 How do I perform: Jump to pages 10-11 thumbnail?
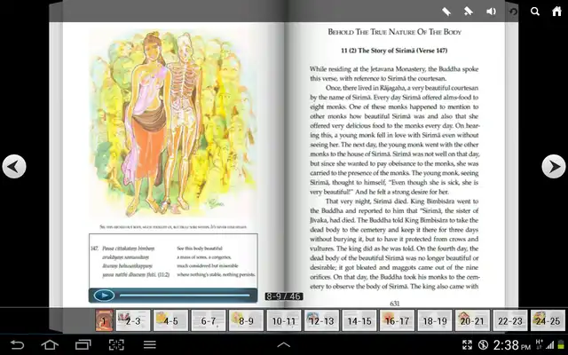coord(284,320)
